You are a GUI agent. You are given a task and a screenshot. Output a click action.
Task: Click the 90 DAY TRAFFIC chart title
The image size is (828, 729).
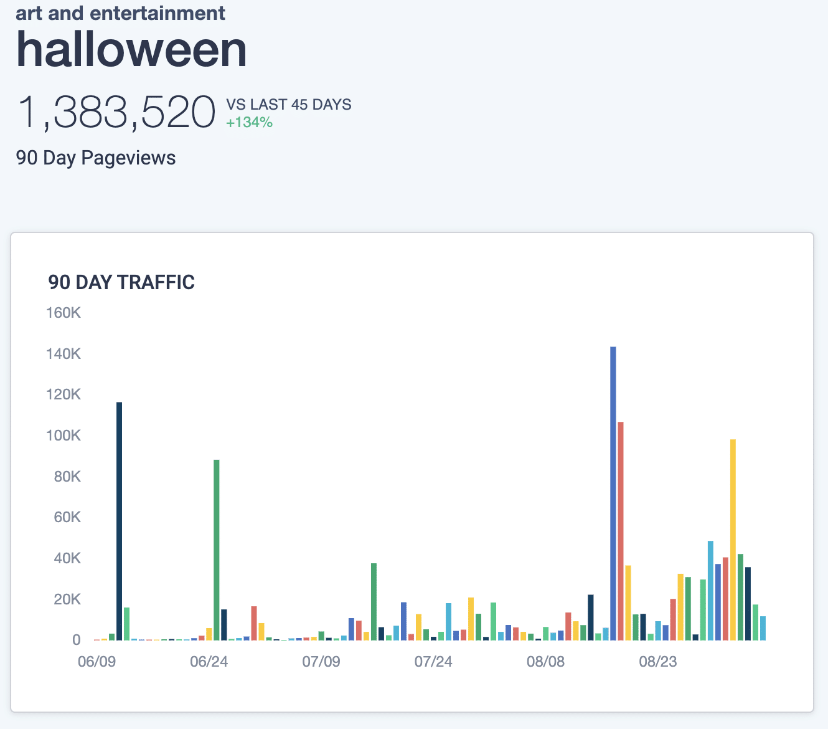click(x=121, y=282)
